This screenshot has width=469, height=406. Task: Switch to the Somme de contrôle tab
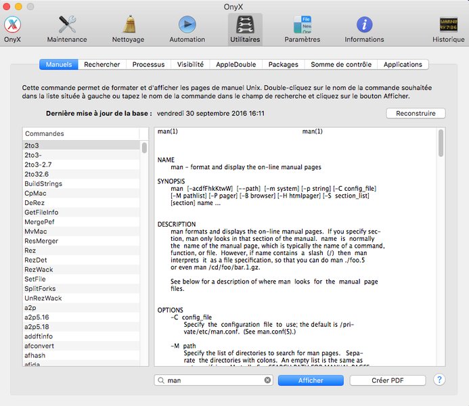click(341, 64)
